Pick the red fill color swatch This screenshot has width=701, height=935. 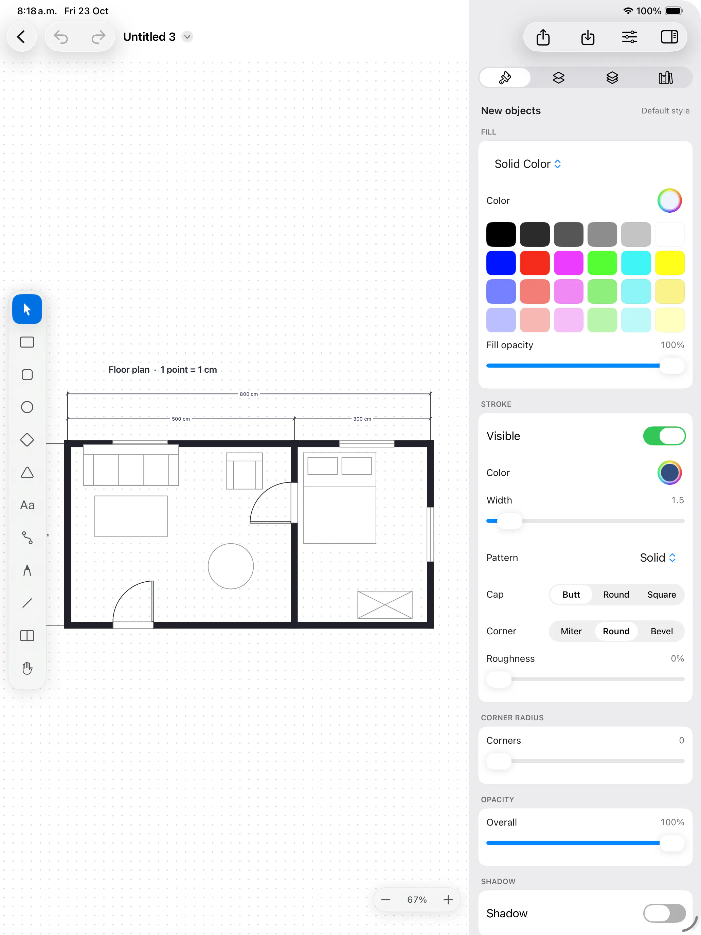pos(535,263)
